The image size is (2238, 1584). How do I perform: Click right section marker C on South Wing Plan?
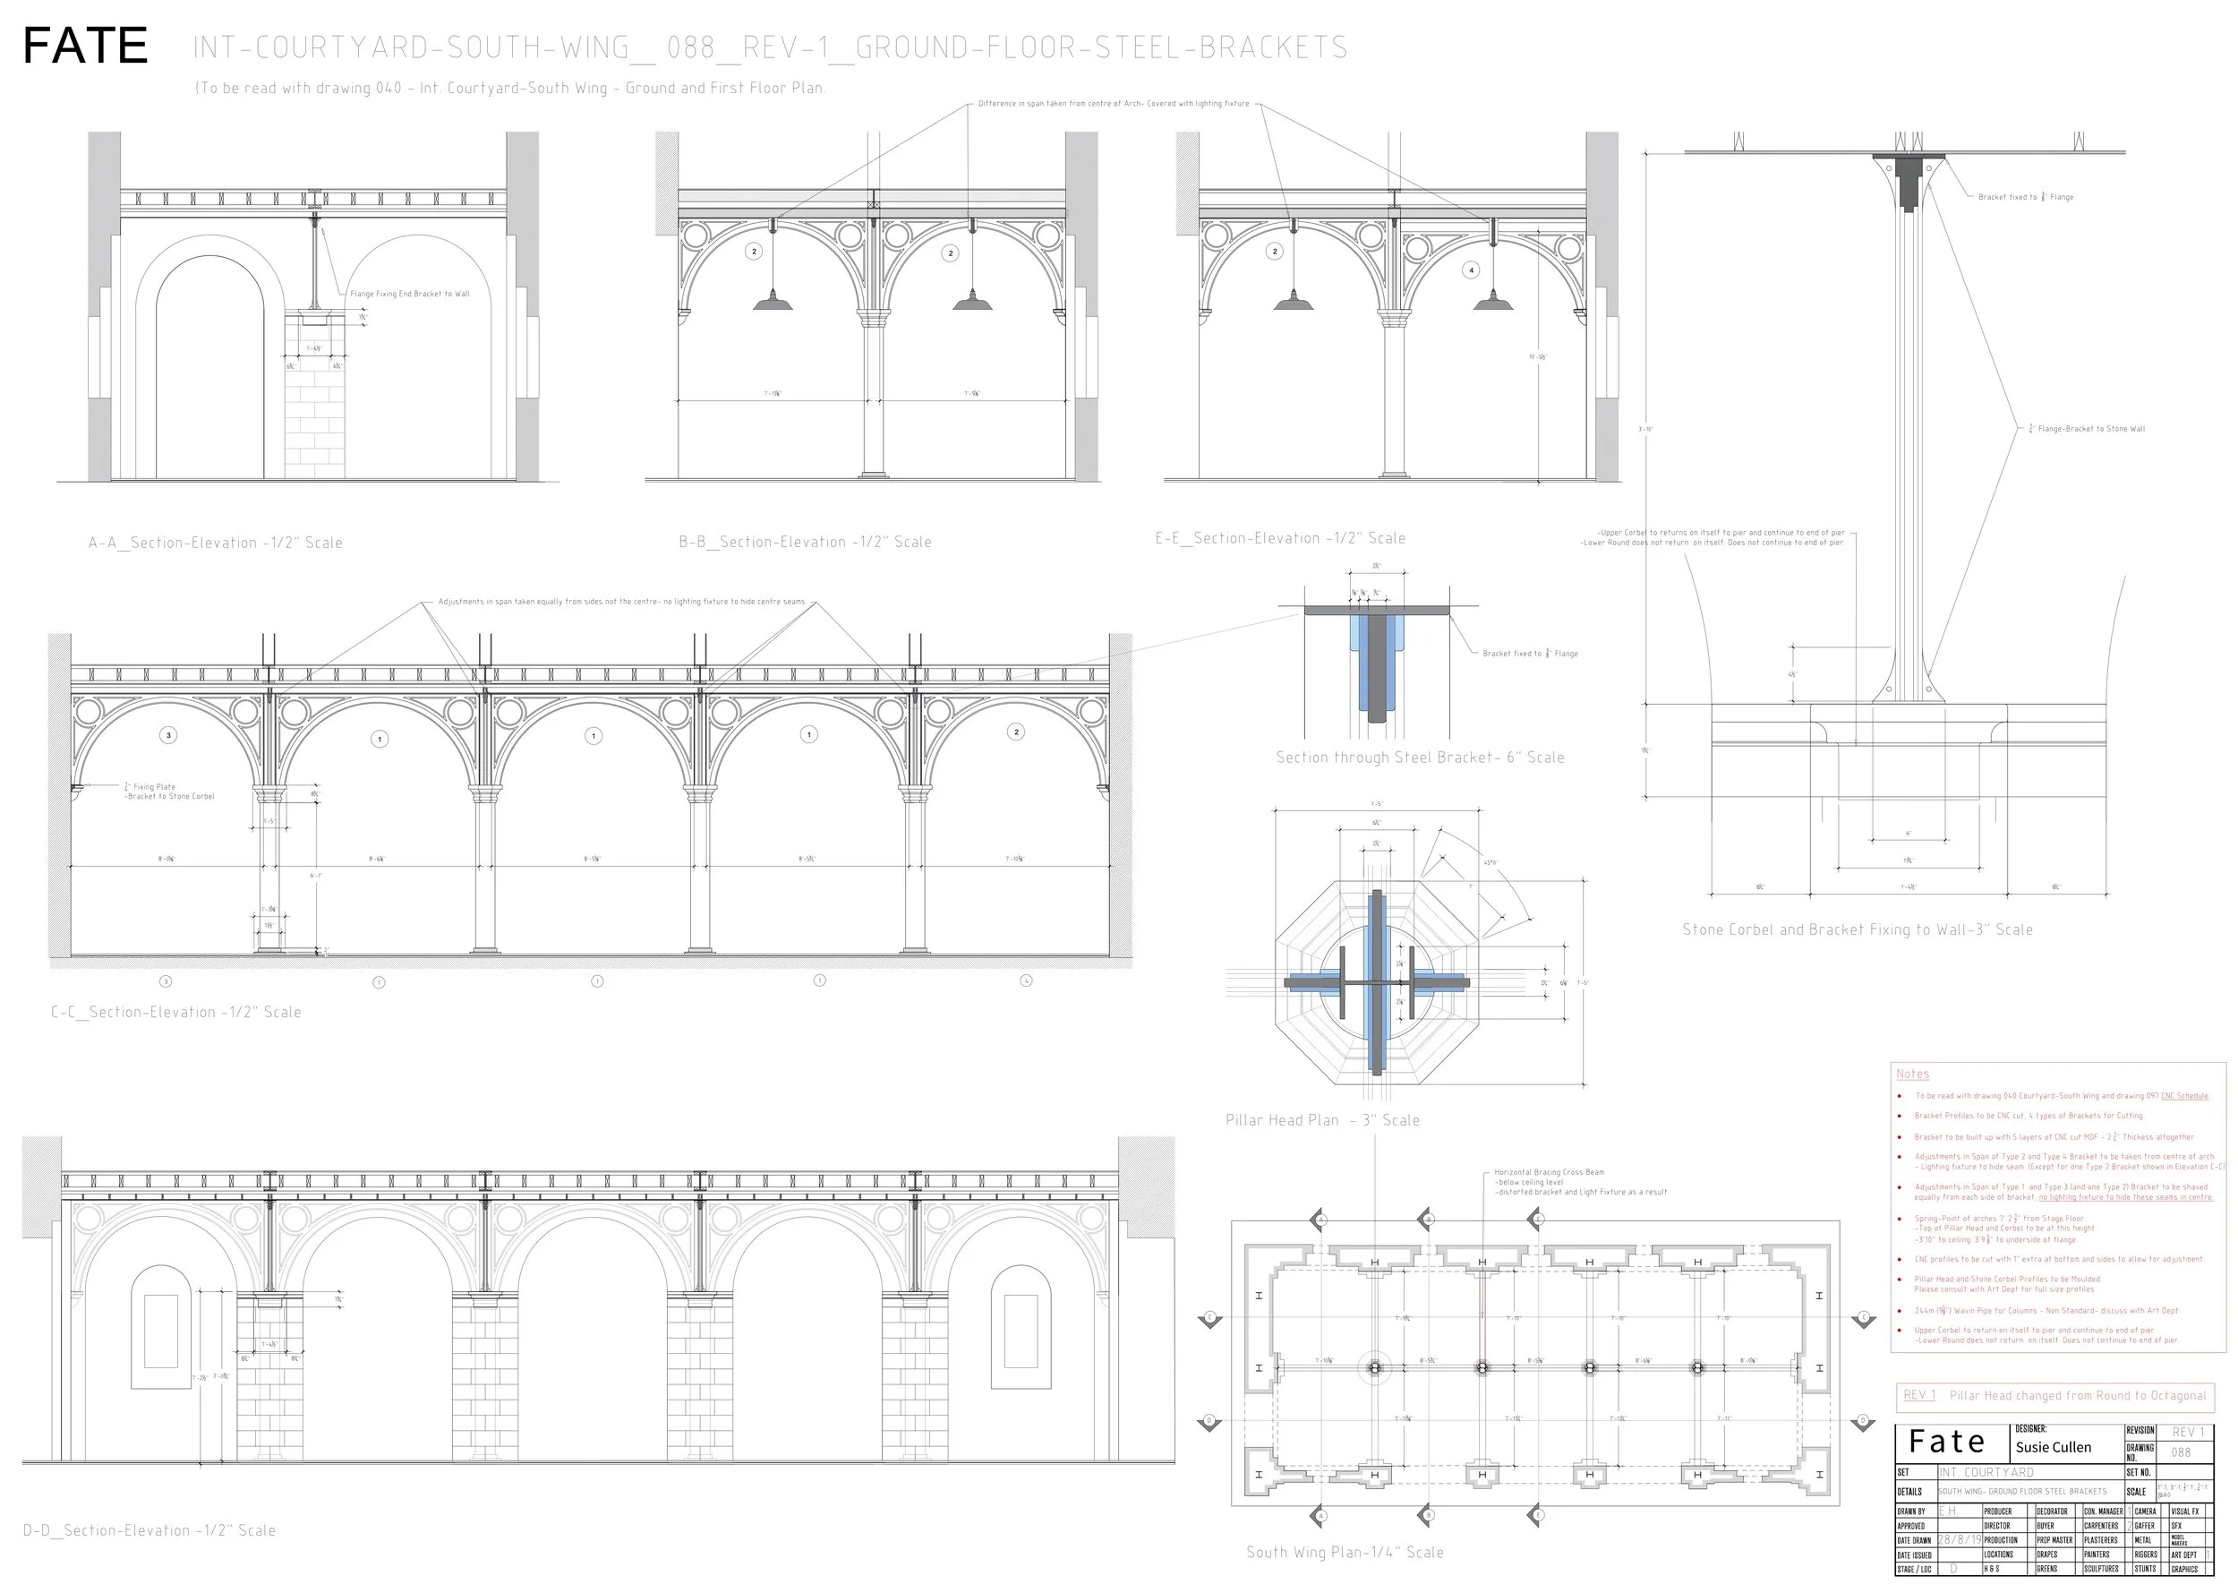[x=1864, y=1318]
